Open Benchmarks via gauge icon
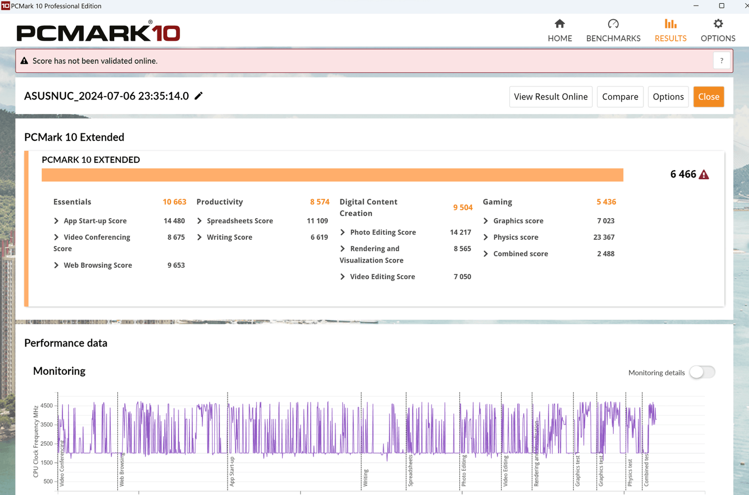 613,24
